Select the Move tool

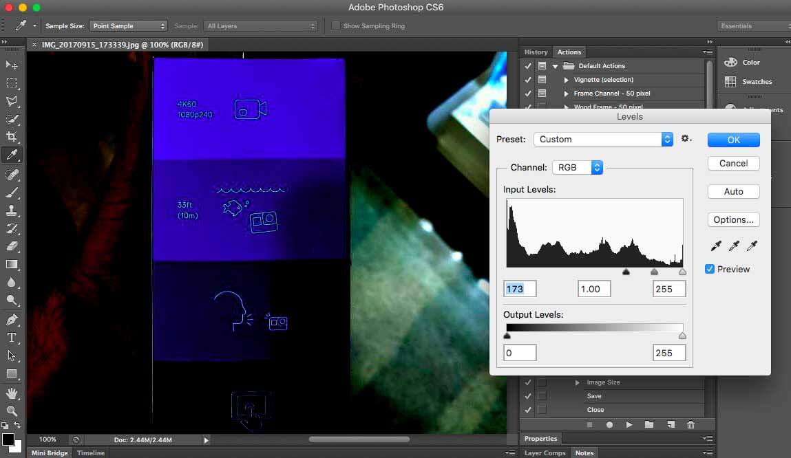tap(12, 65)
